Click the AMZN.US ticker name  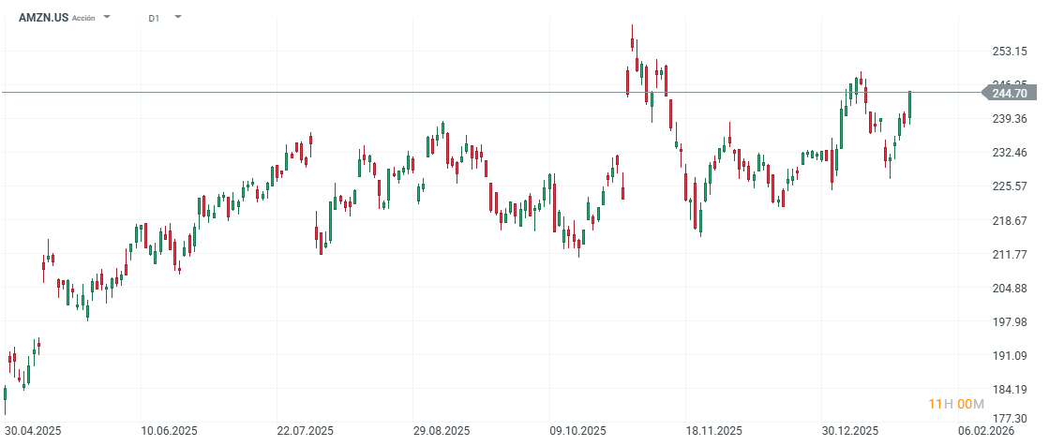[x=43, y=17]
